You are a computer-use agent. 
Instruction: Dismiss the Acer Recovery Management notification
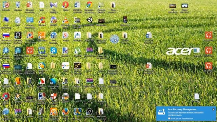[x=213, y=109]
